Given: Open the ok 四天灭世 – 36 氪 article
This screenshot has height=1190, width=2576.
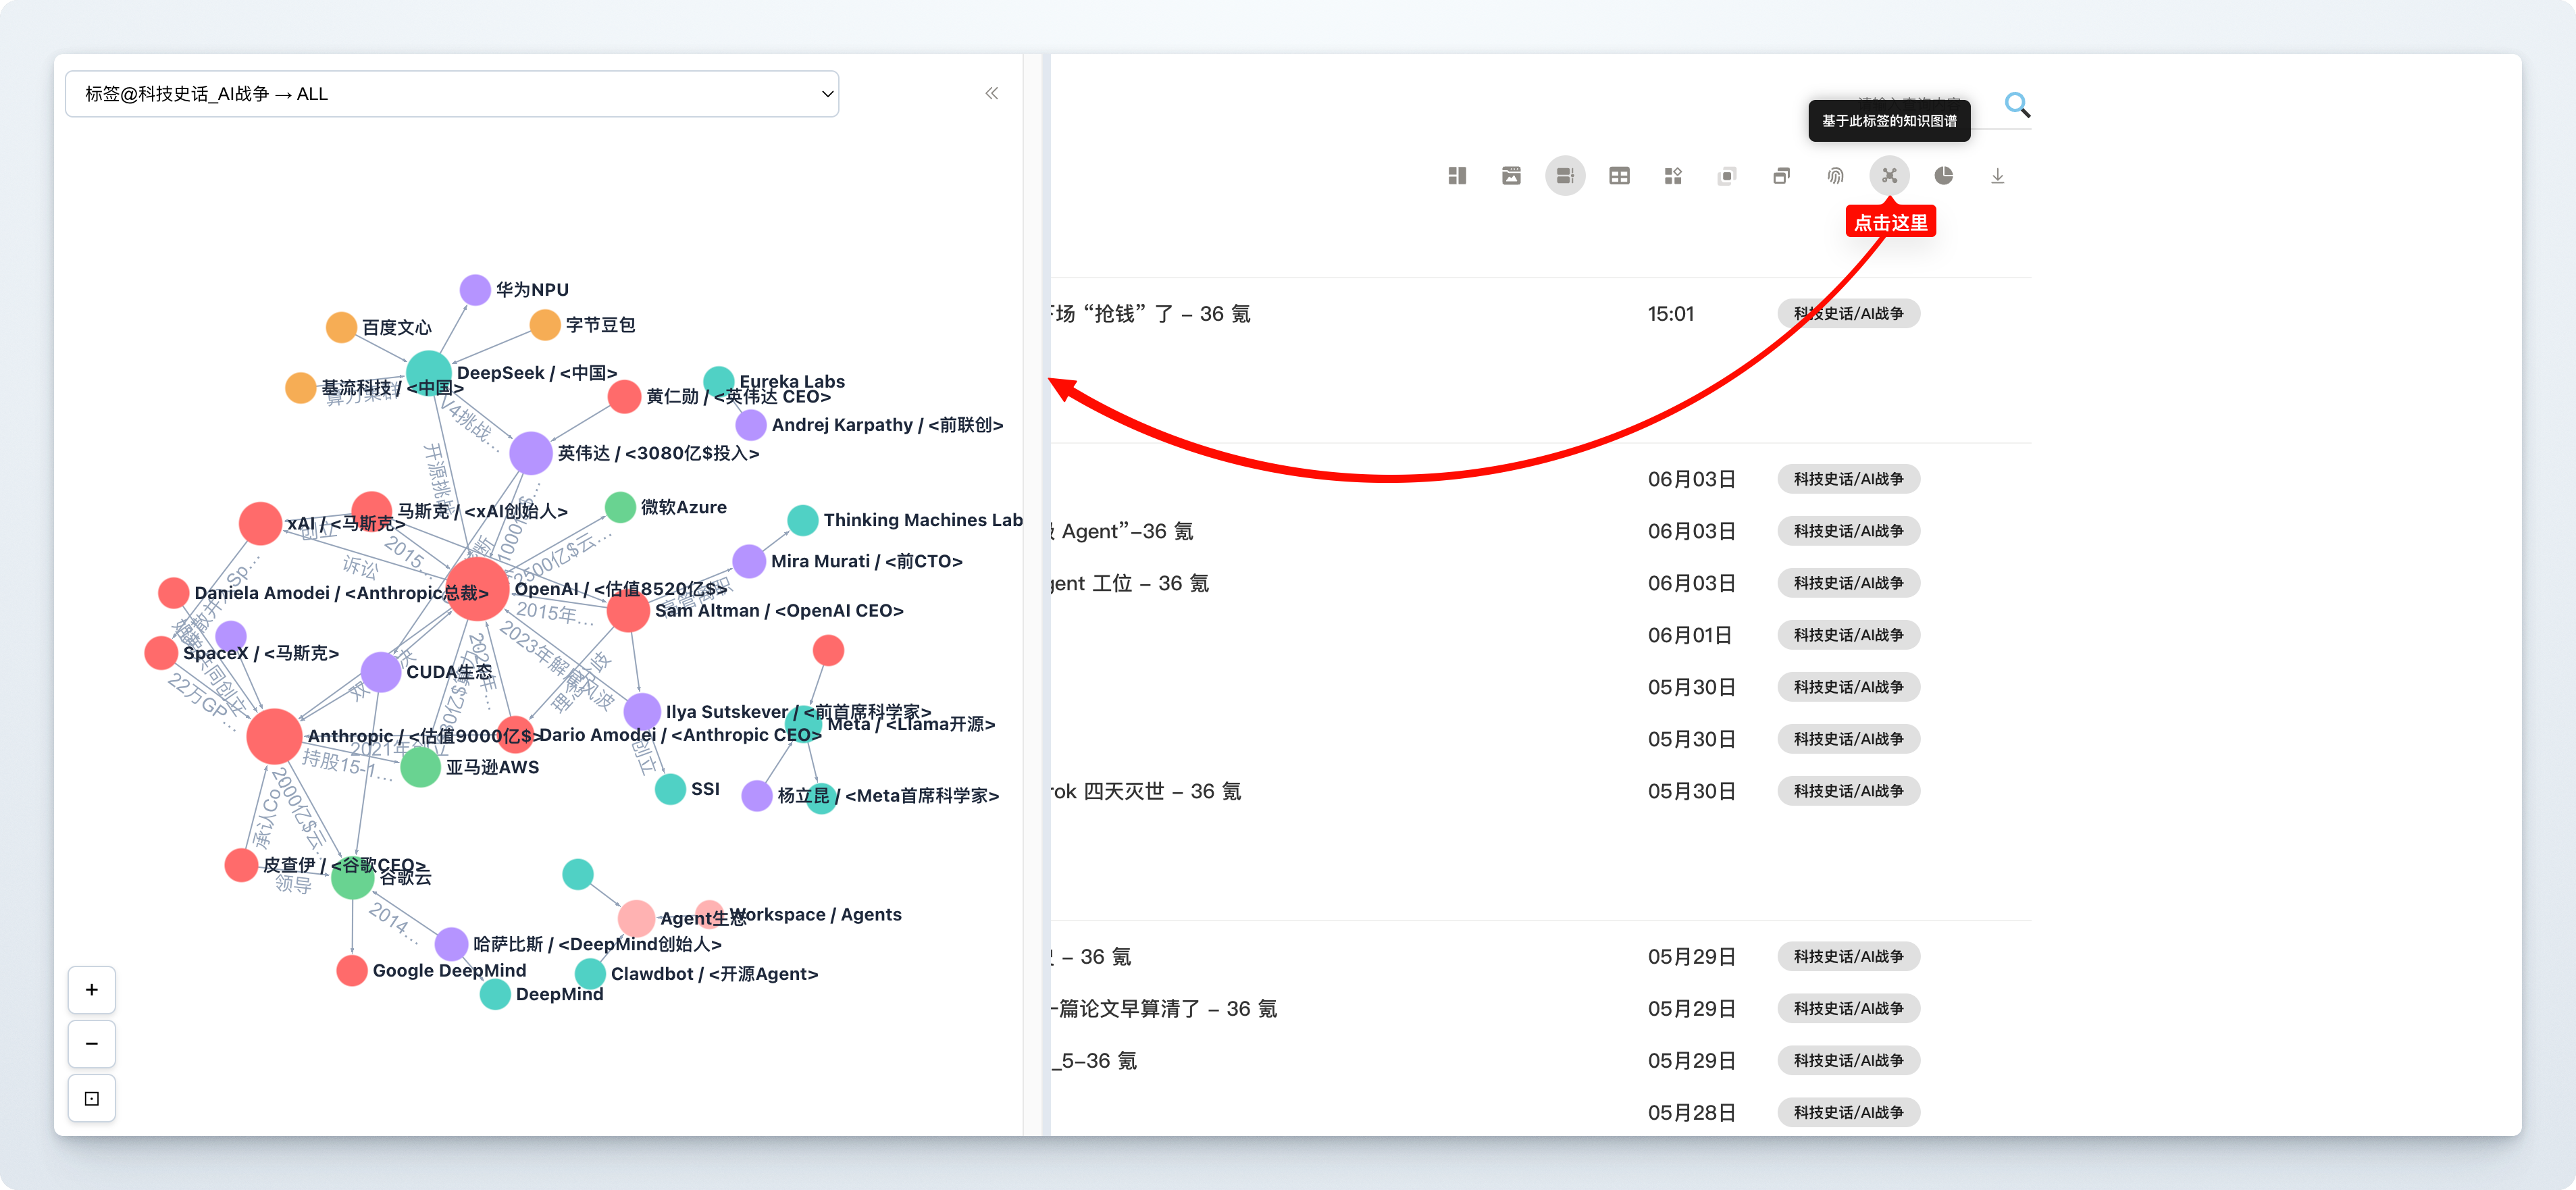Looking at the screenshot, I should [x=1146, y=791].
